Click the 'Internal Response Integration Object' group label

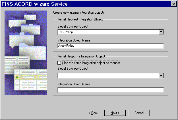80,56
